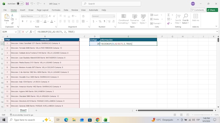Click the Borders icon
220x123 pixels.
click(x=38, y=21)
